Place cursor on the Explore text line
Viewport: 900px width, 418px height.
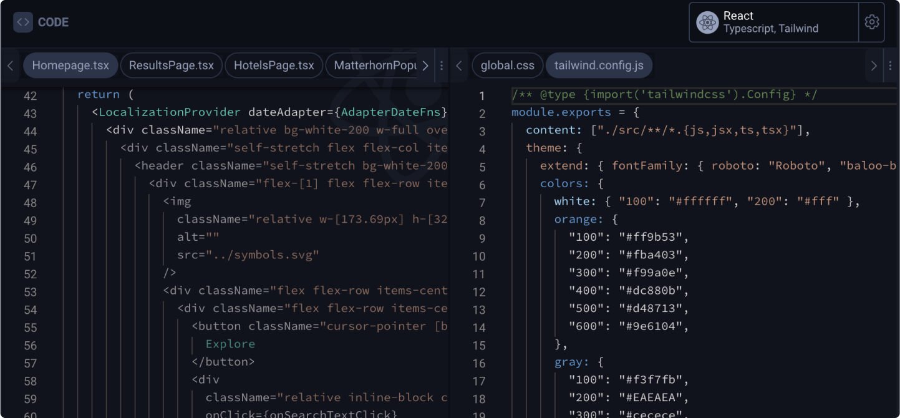(230, 344)
